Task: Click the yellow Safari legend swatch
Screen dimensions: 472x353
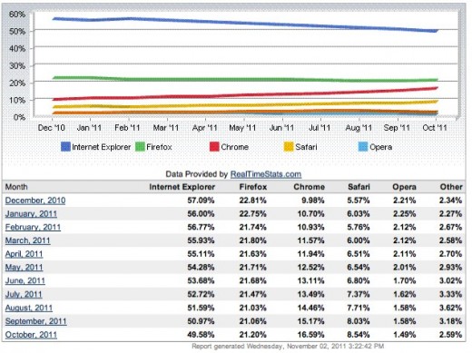Action: point(289,147)
